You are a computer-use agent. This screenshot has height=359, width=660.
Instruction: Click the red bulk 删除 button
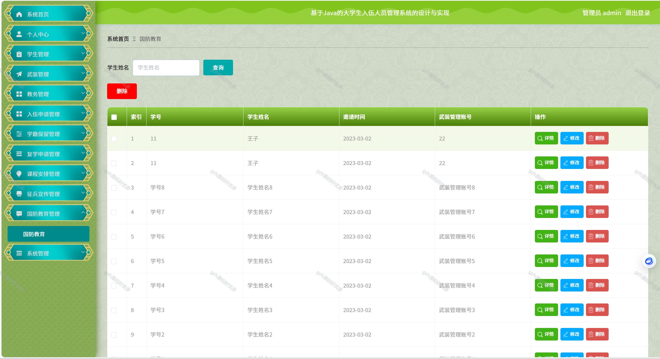[122, 91]
